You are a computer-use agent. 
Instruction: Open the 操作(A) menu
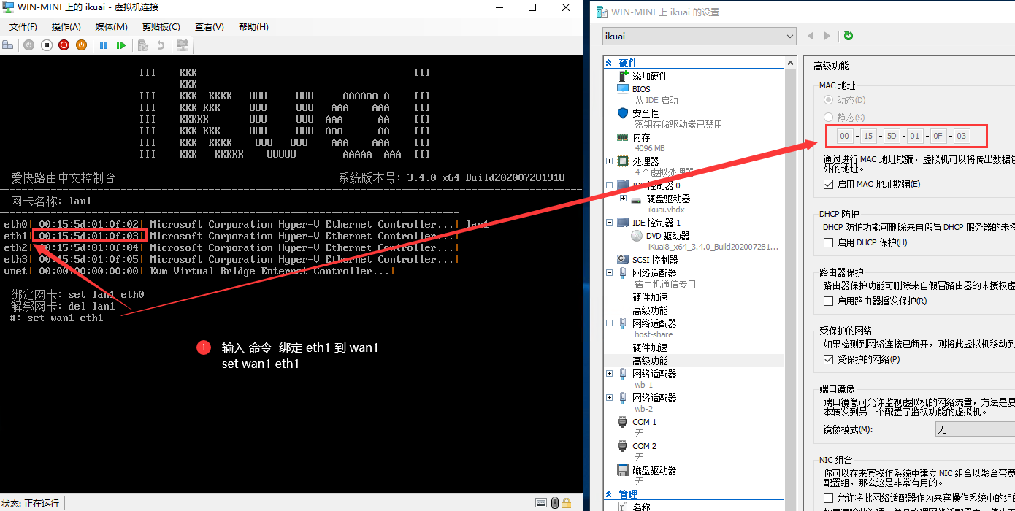tap(66, 27)
